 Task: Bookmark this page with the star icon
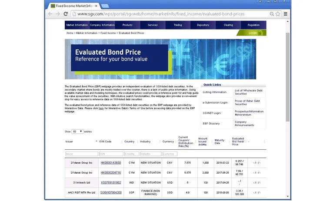coord(278,14)
